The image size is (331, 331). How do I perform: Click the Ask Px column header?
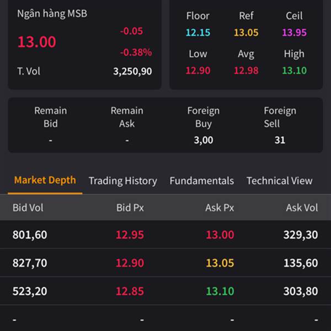coord(220,208)
